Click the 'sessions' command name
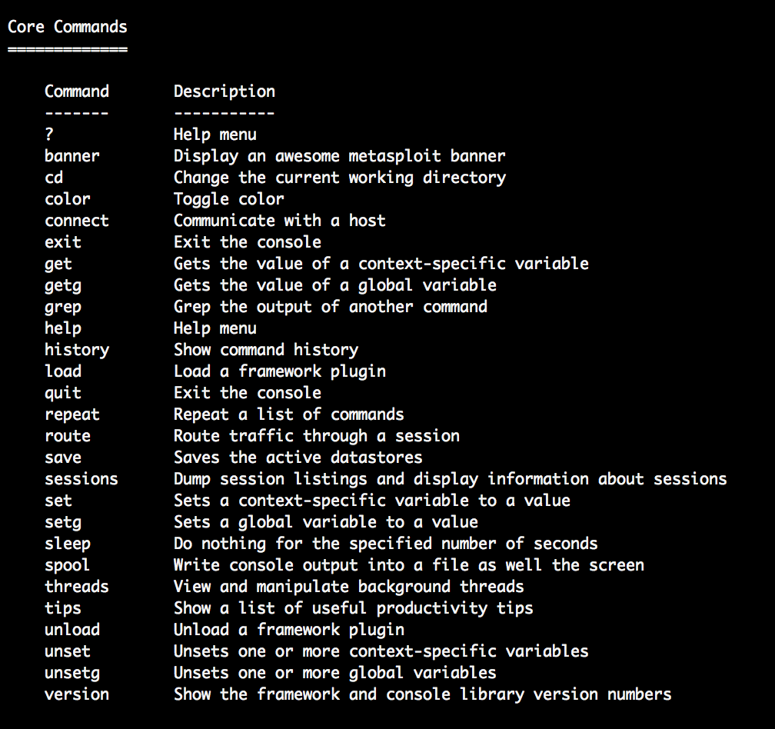Screen dimensions: 775x729 pos(81,479)
